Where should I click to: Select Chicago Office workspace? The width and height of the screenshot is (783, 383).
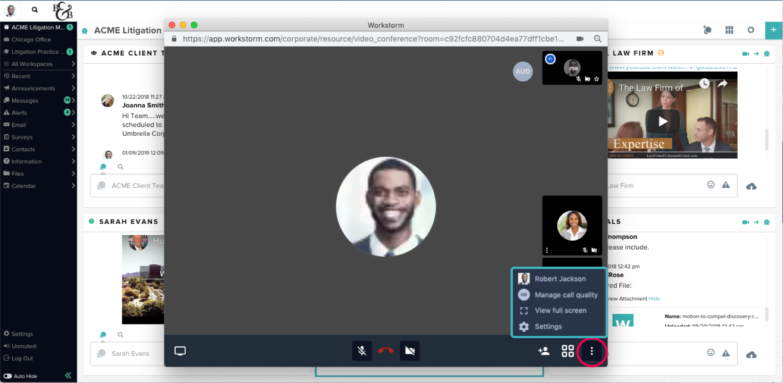click(31, 40)
